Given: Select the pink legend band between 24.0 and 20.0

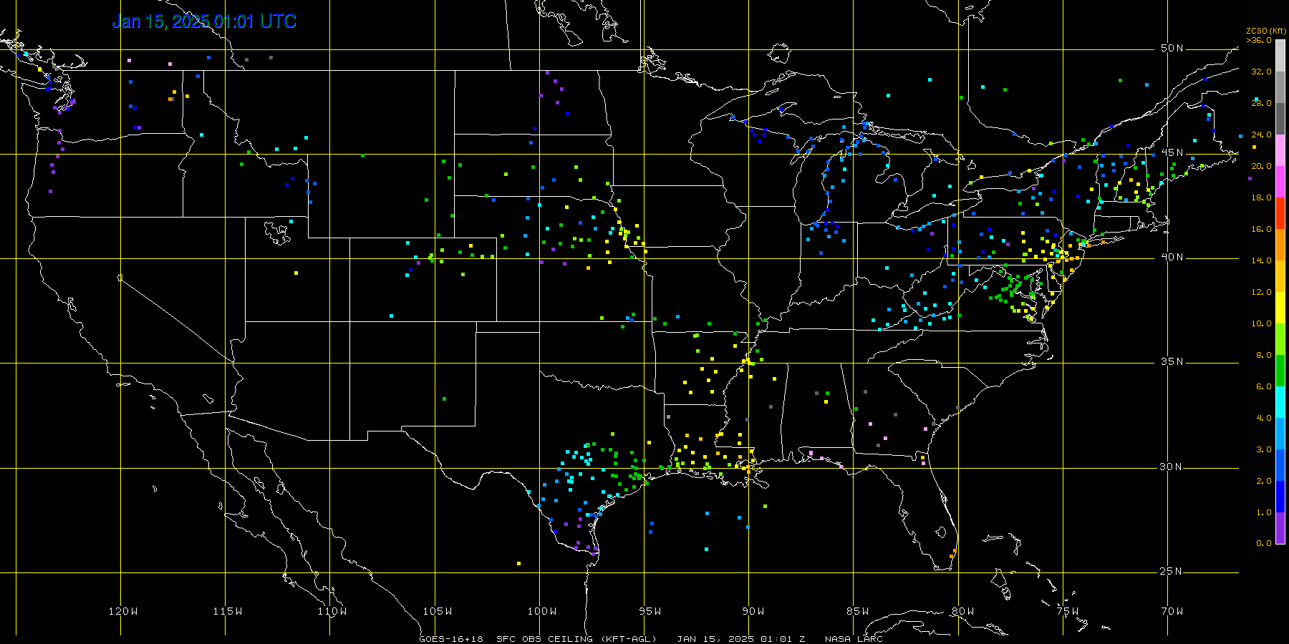Looking at the screenshot, I should [x=1280, y=150].
